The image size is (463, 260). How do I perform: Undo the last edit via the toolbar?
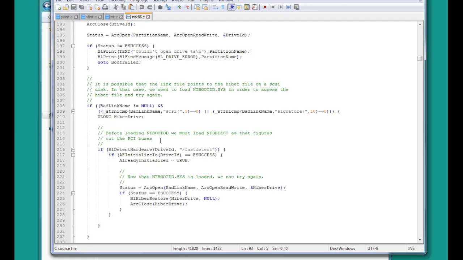click(142, 7)
